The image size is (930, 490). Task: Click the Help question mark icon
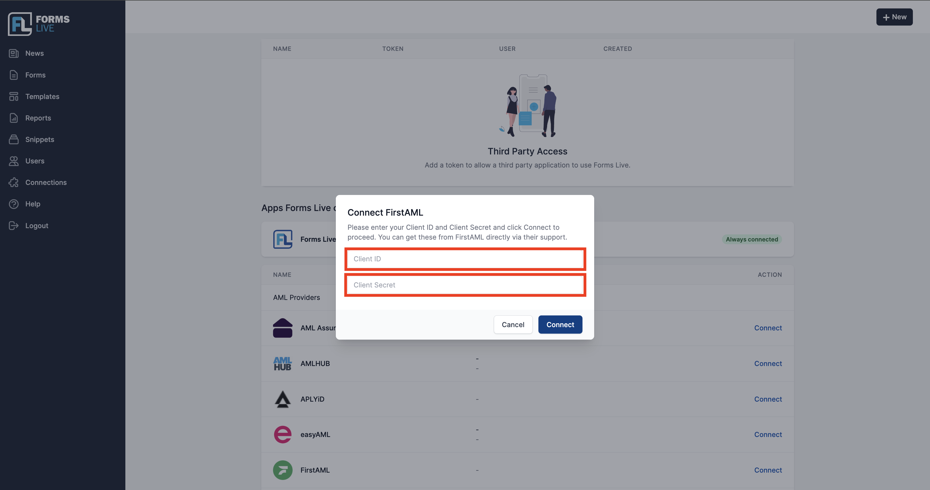pyautogui.click(x=14, y=204)
